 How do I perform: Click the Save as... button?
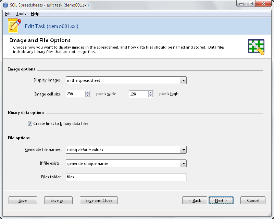[x=58, y=201]
